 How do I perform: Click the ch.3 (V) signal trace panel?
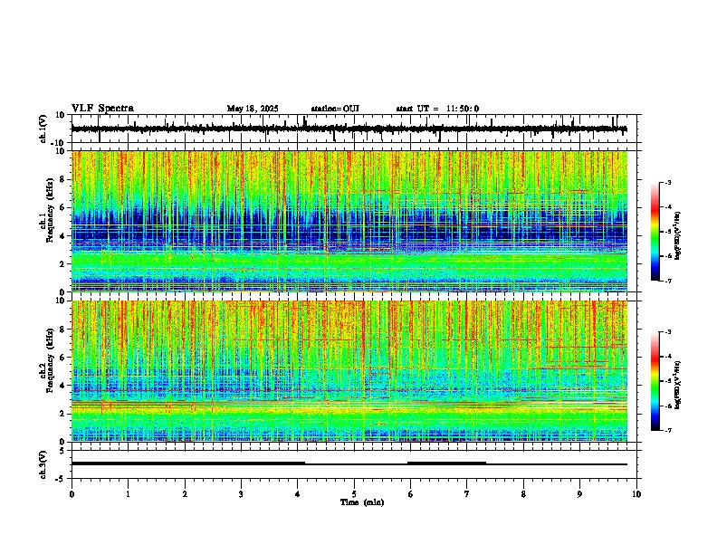click(x=354, y=464)
